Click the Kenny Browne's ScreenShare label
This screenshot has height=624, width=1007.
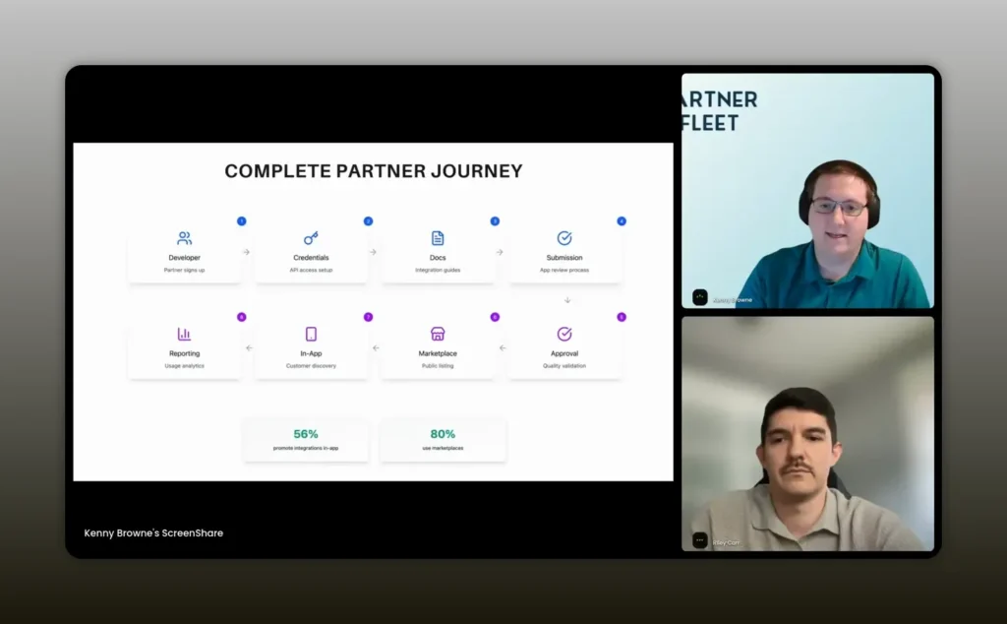153,533
